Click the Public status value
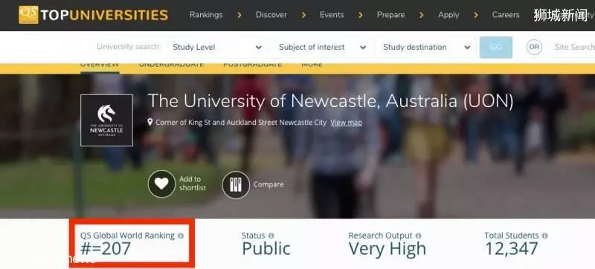 [266, 249]
